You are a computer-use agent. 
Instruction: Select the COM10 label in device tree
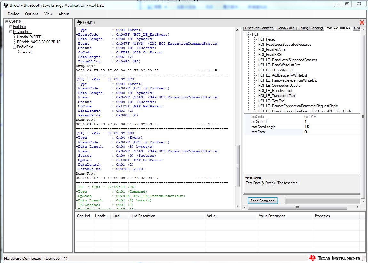pos(15,21)
